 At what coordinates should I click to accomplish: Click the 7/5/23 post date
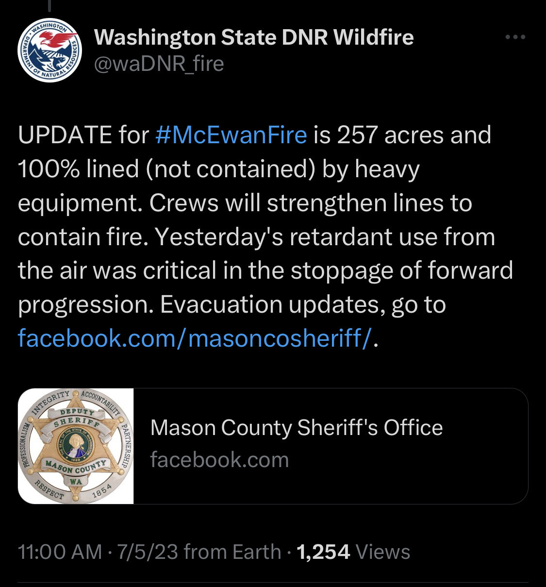[148, 552]
